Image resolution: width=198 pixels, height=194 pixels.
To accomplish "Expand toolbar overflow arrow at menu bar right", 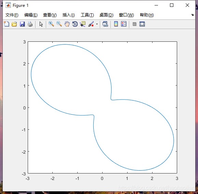I will click(x=192, y=15).
